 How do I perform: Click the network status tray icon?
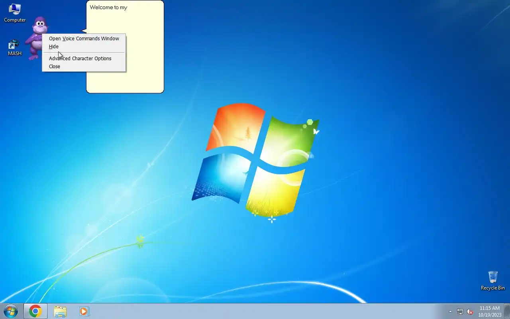[460, 311]
